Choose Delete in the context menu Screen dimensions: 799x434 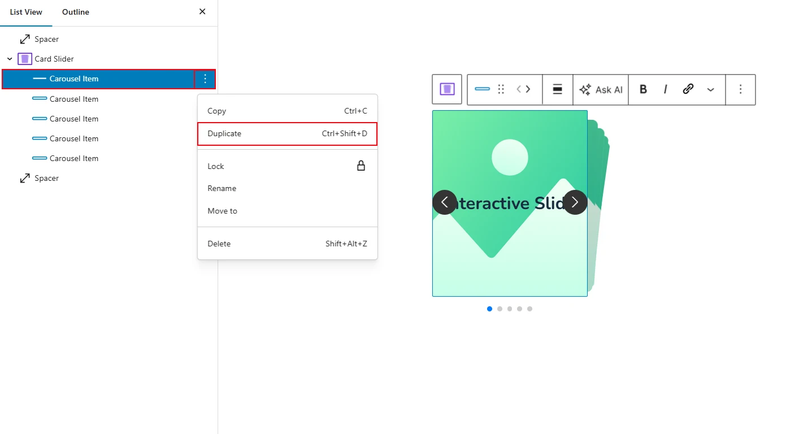(287, 244)
